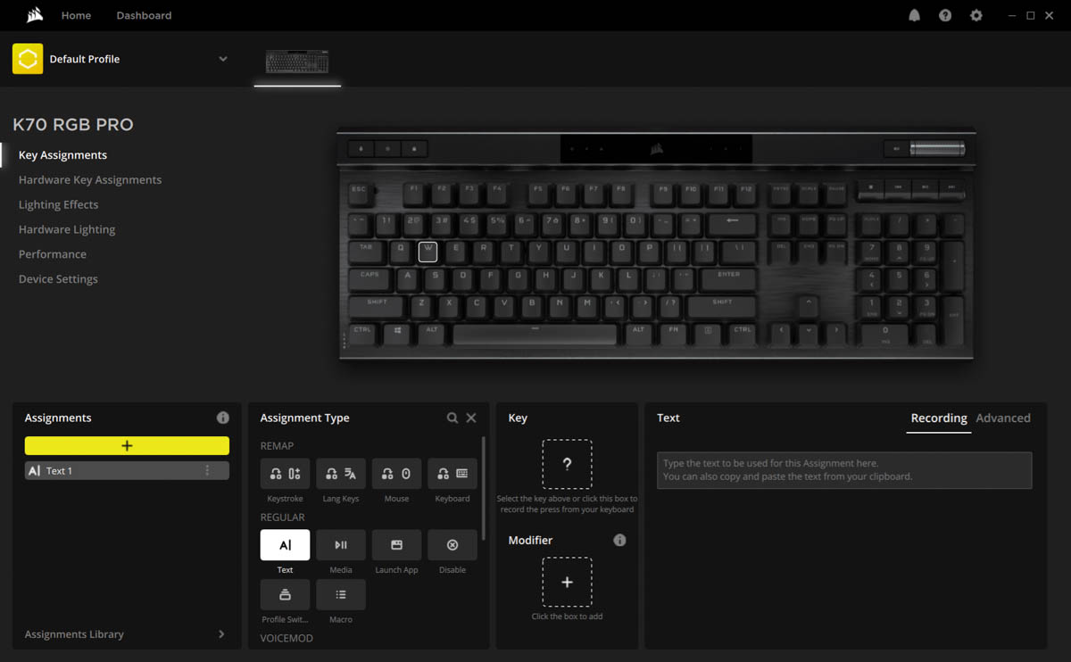Select the Windows key on keyboard image
Viewport: 1071px width, 662px height.
(x=397, y=334)
